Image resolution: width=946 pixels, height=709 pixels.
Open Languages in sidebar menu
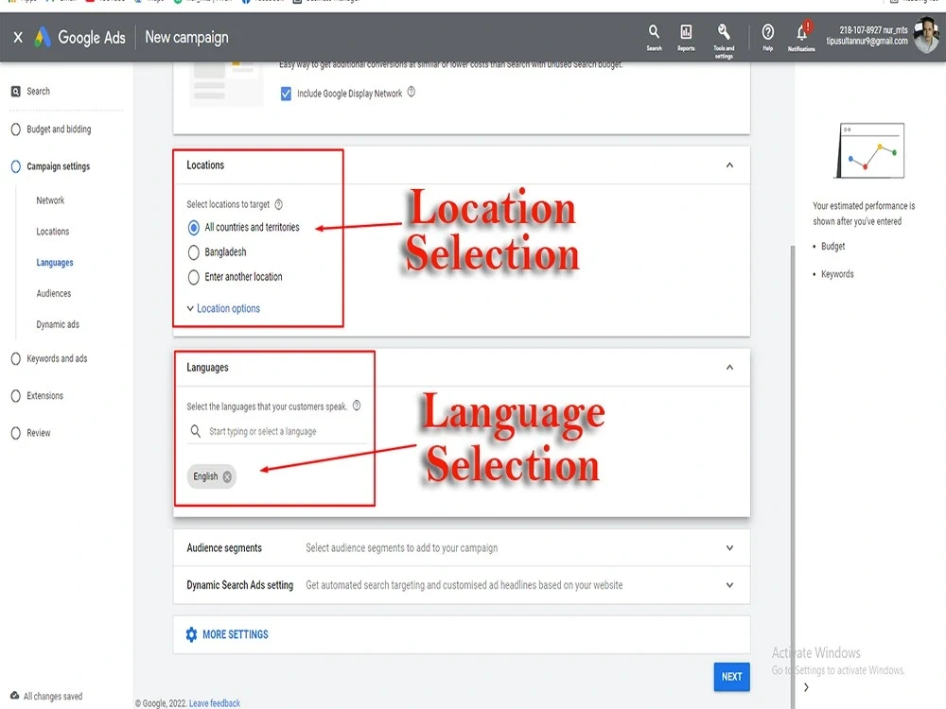point(55,263)
